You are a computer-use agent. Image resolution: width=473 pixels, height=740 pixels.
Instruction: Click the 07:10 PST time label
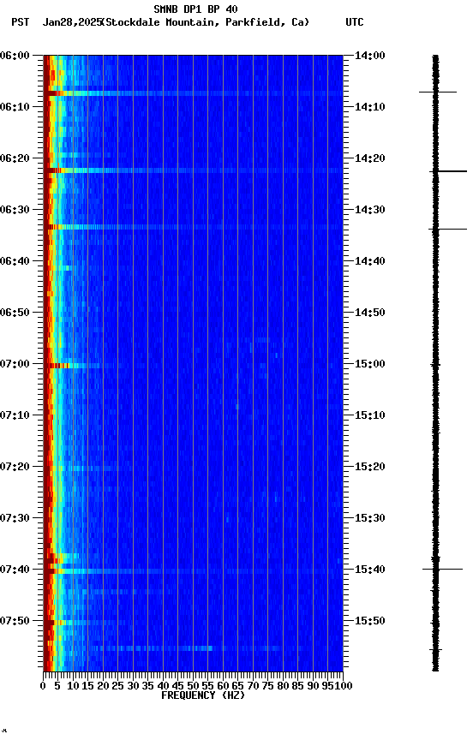(x=15, y=415)
